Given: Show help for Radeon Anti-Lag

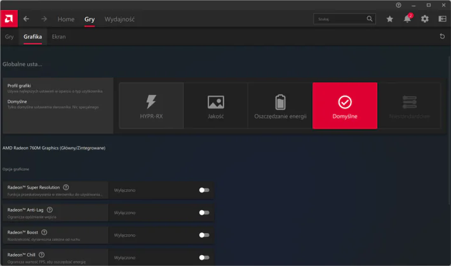Looking at the screenshot, I should click(50, 210).
